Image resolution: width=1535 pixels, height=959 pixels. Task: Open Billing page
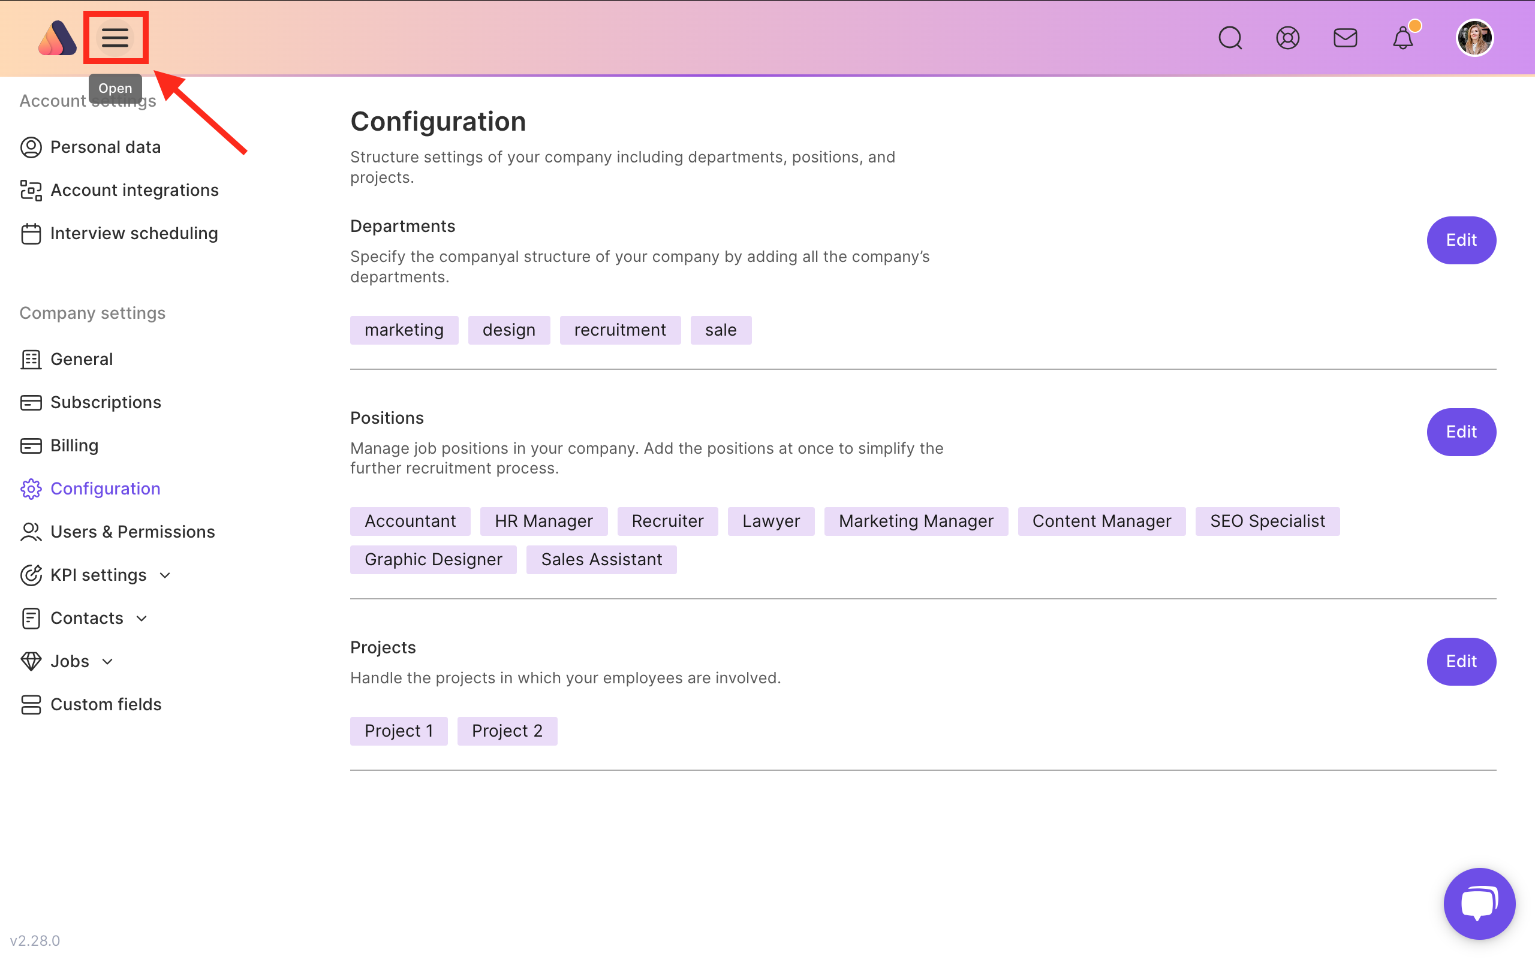(x=74, y=445)
